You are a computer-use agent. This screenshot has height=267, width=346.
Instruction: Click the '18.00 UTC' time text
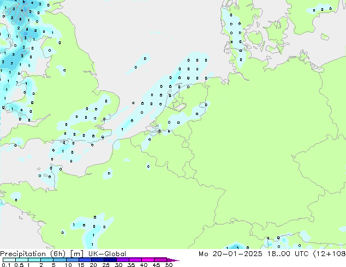point(288,254)
